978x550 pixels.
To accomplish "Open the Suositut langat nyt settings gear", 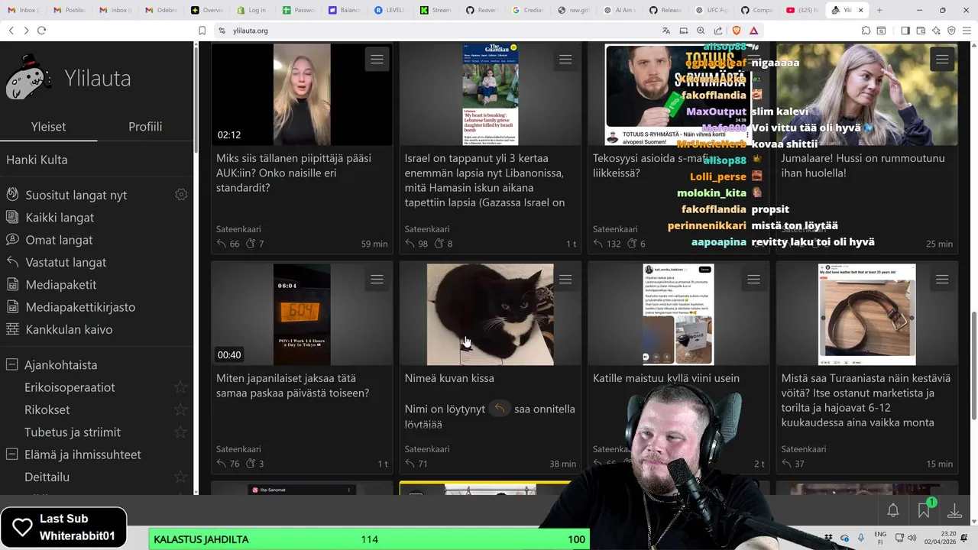I will [181, 195].
